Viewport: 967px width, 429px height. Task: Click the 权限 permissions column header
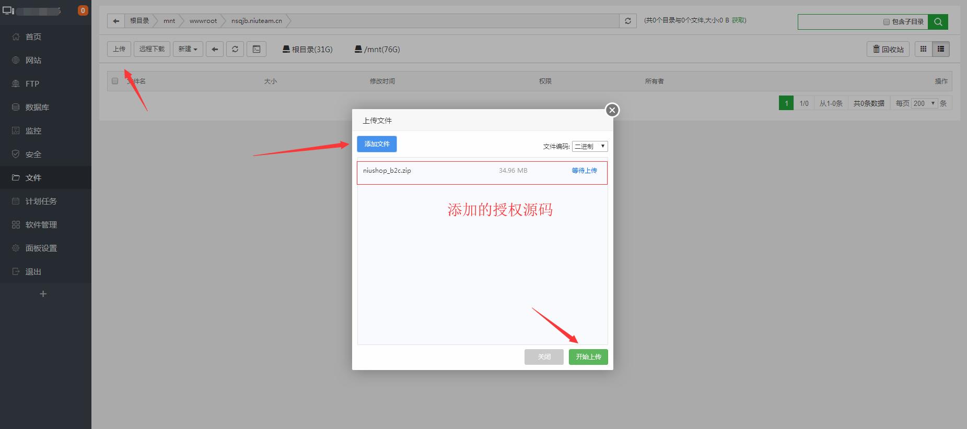tap(545, 81)
